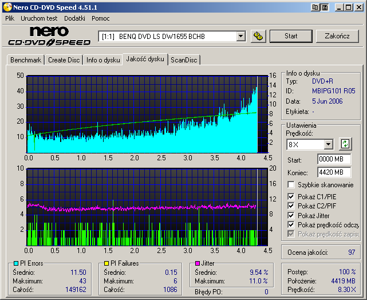Screen dimensions: 367x300
Task: Click the PI Failures average 0.15
Action: (x=171, y=273)
